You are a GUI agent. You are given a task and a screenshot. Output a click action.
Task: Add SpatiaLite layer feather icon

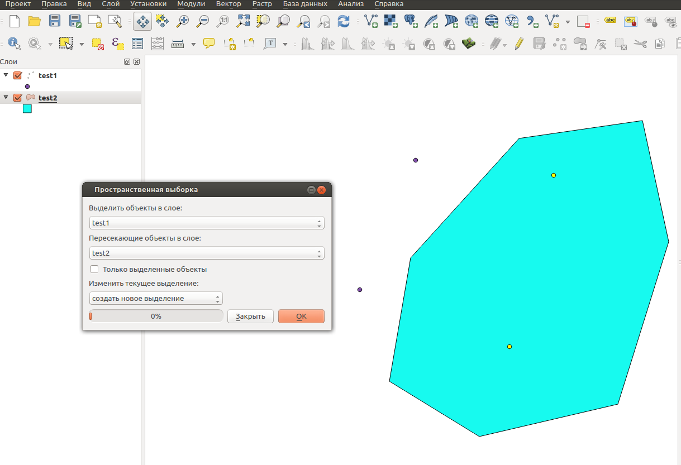[431, 22]
